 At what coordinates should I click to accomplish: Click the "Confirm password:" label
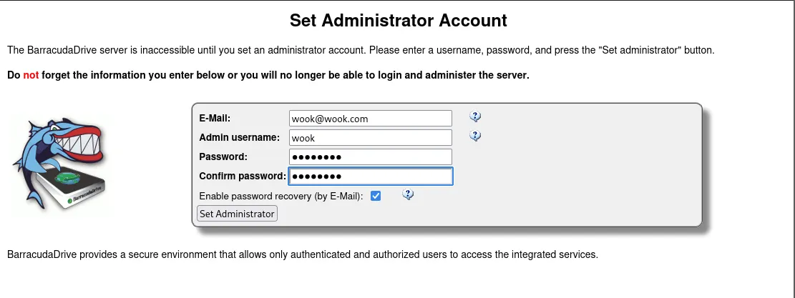243,177
